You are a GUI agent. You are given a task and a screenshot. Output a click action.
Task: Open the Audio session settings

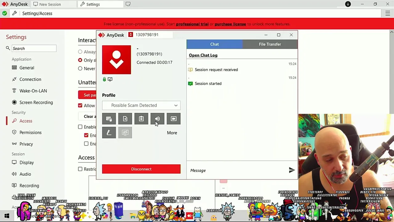click(25, 174)
